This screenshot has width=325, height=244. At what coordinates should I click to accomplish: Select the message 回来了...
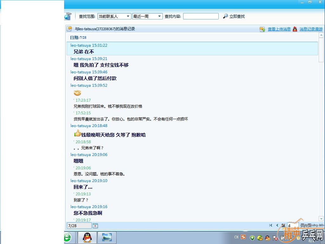click(x=83, y=187)
